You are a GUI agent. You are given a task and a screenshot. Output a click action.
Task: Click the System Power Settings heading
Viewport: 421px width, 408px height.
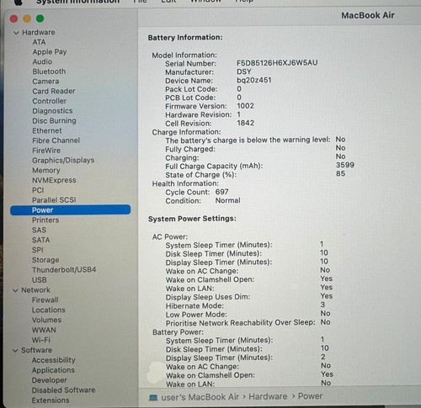[192, 219]
